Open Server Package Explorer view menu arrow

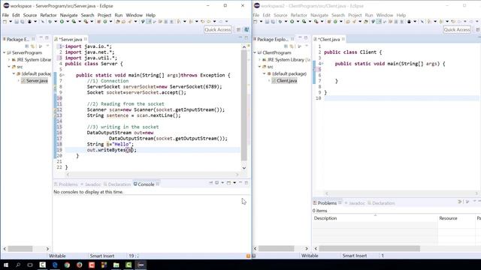pyautogui.click(x=47, y=46)
